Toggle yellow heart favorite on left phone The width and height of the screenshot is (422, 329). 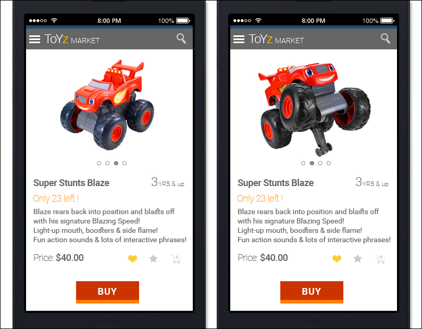pos(132,259)
